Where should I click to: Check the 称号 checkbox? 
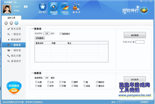[x=48, y=86]
